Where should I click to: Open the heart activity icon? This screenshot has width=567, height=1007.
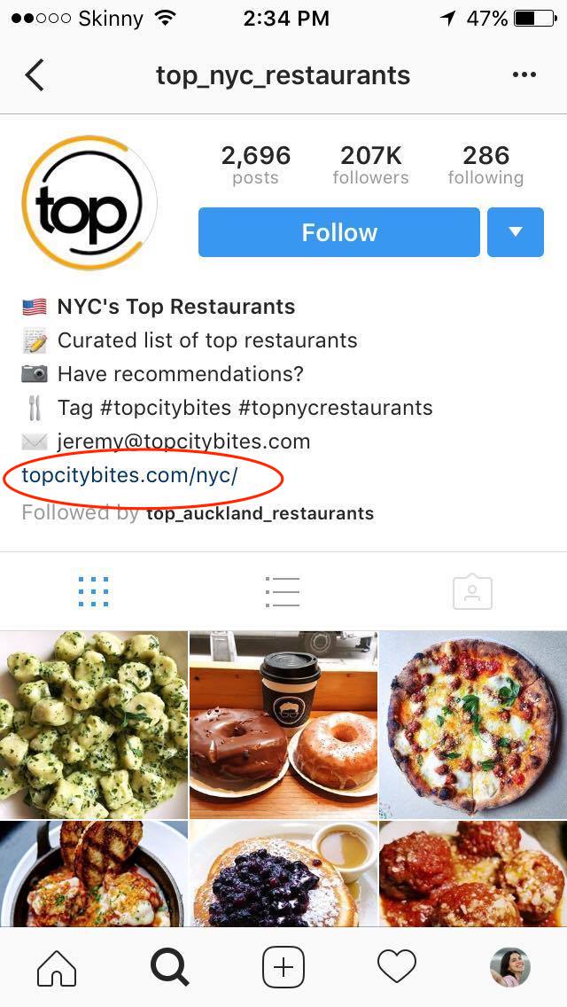coord(396,966)
